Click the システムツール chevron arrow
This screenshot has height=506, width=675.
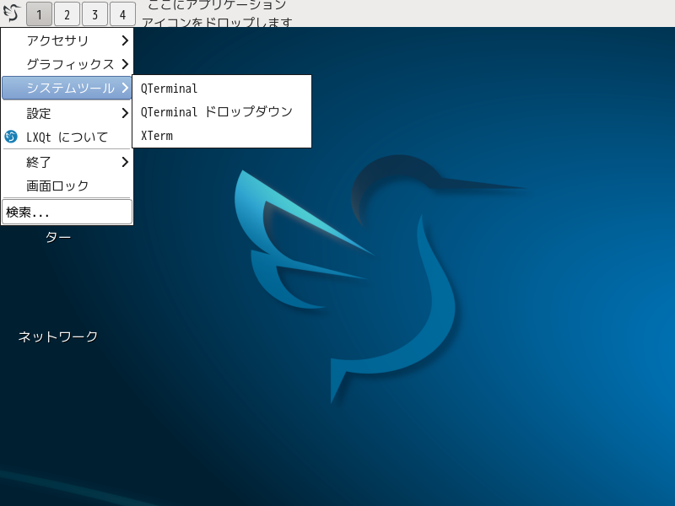[125, 88]
